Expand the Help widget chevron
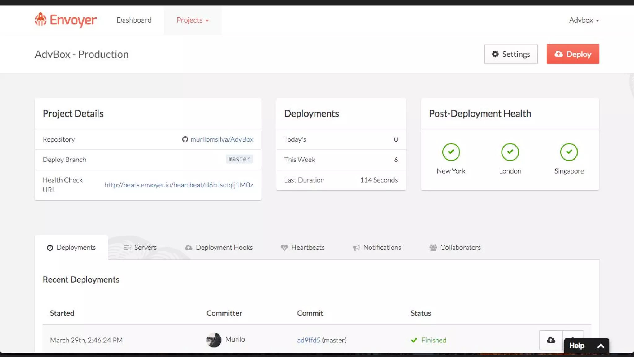 tap(601, 346)
